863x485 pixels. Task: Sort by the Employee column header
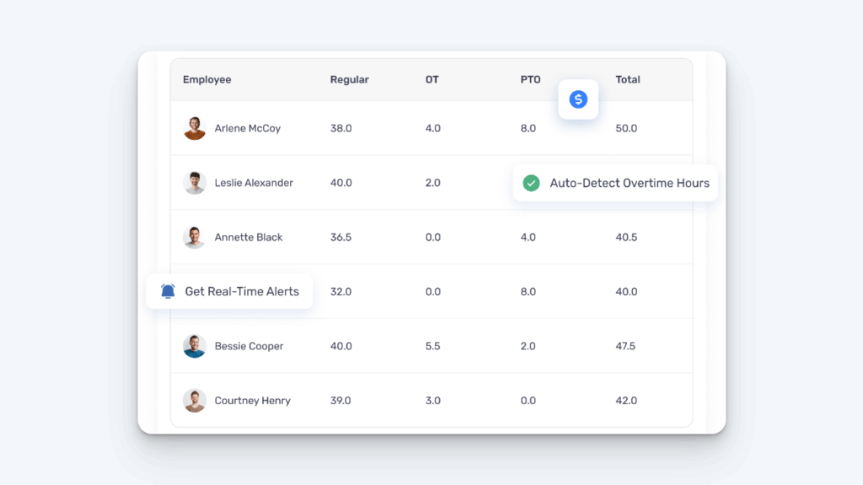point(206,80)
